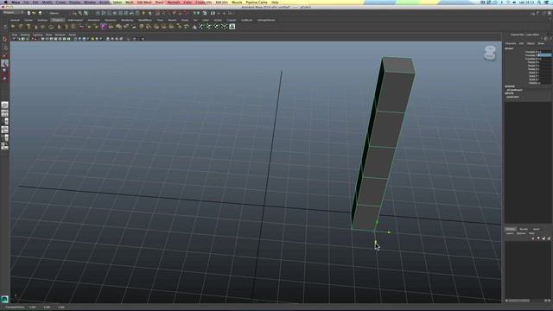Click the purple icon in the Polygons shelf
This screenshot has height=311, width=553.
(104, 27)
